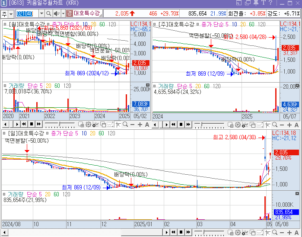The height and width of the screenshot is (237, 302).
Task: Click monthly chart add-indicator icon
Action: [x=95, y=125]
